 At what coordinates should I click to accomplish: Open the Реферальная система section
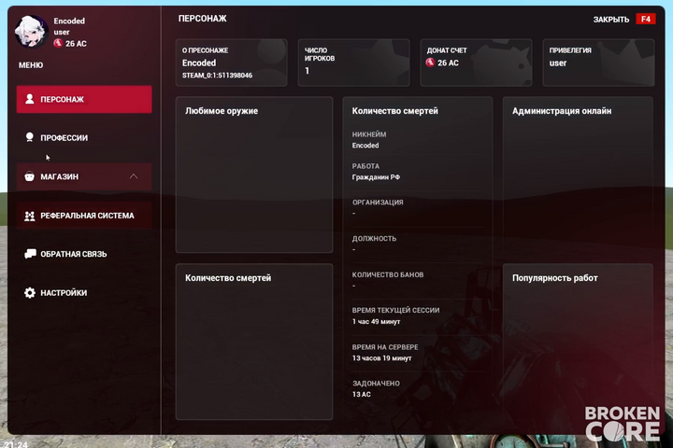click(x=84, y=216)
